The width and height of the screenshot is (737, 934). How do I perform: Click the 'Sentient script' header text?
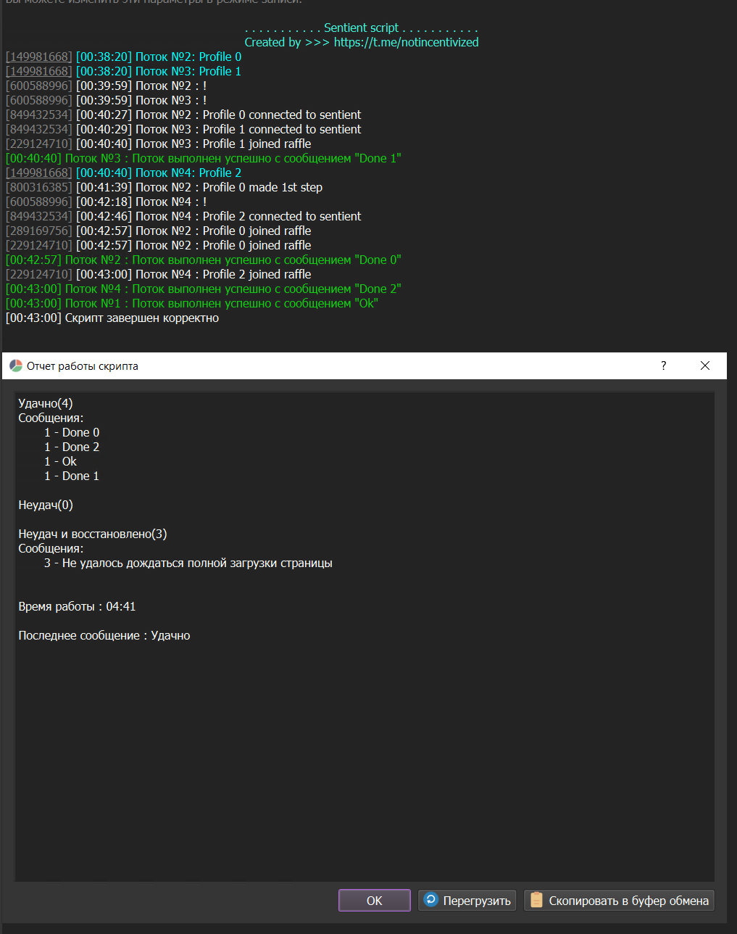pos(361,28)
